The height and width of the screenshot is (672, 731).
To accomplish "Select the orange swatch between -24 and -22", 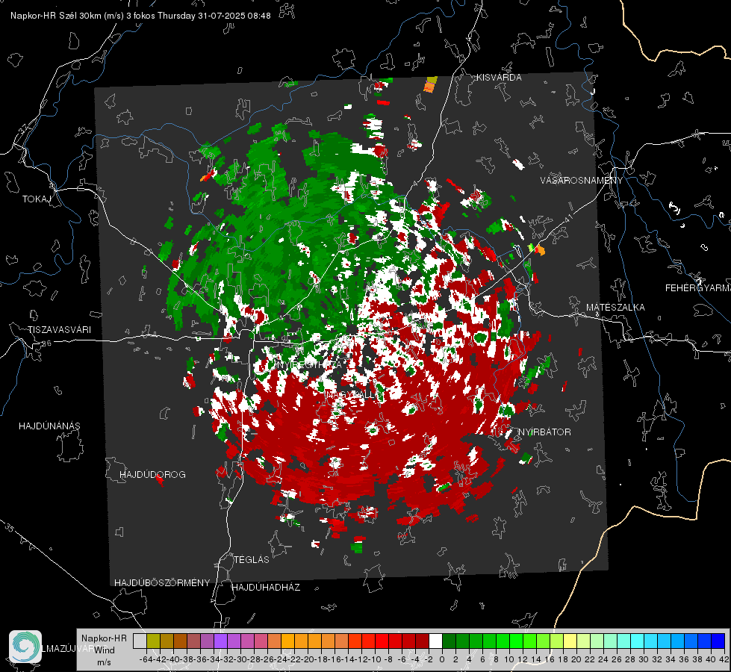I will [x=288, y=641].
